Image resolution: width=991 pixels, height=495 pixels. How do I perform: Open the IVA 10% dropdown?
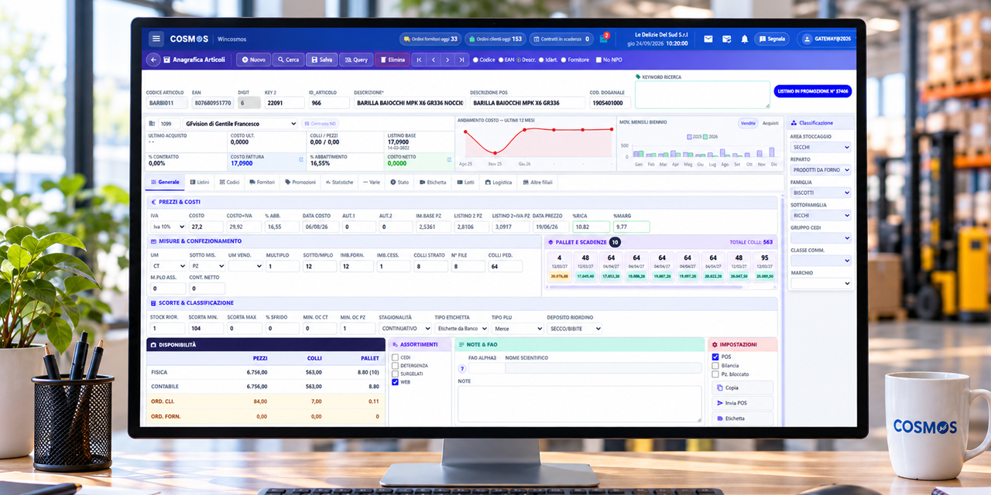[x=168, y=227]
